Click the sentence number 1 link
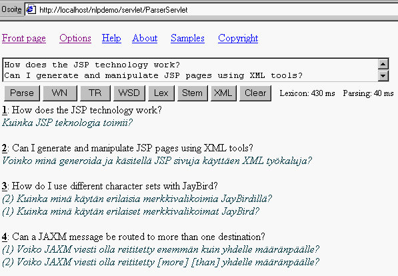The height and width of the screenshot is (276, 398). click(x=4, y=110)
